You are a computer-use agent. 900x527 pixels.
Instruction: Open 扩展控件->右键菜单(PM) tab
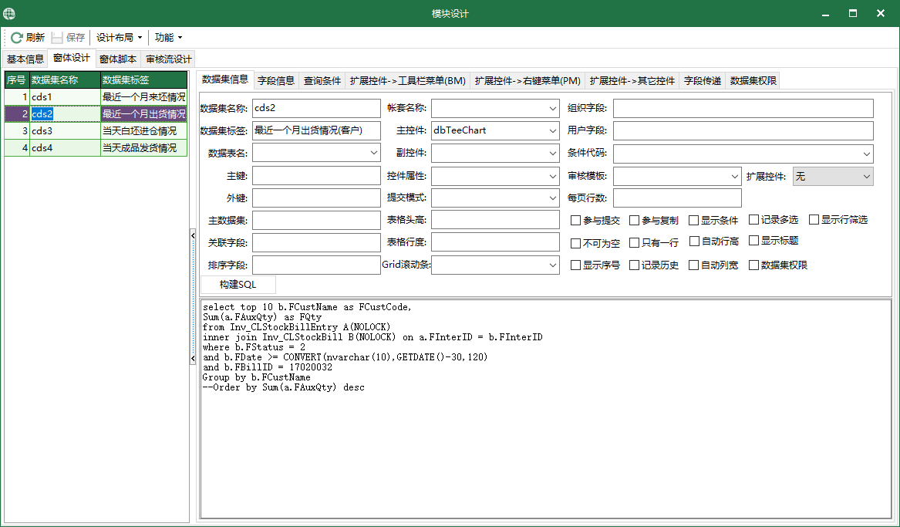tap(528, 81)
